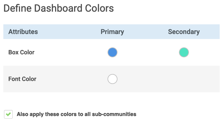The image size is (224, 126).
Task: Click the Define Dashboard Colors heading
Action: (58, 8)
